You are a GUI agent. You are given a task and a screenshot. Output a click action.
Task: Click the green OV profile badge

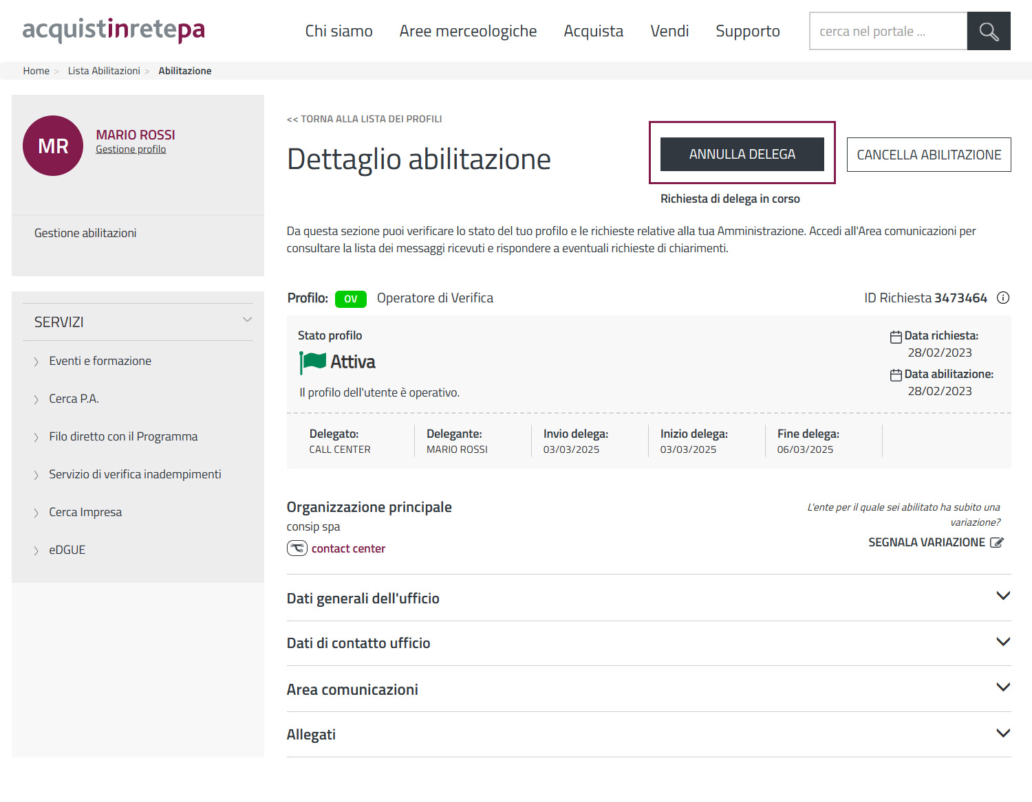click(350, 299)
